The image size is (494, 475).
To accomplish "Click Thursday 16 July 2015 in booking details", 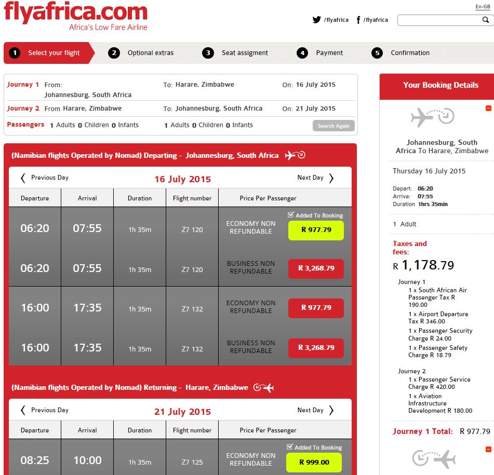I will [429, 171].
